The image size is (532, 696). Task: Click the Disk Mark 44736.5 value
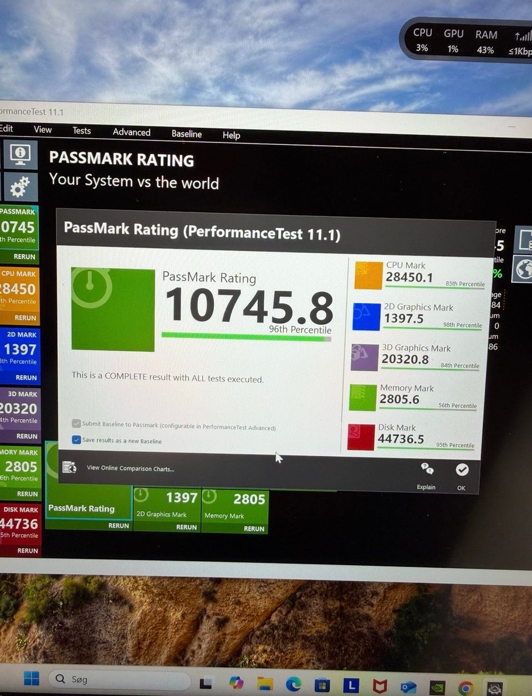coord(401,439)
